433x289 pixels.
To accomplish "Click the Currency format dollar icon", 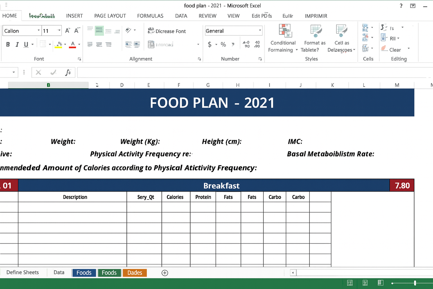I will pos(210,44).
